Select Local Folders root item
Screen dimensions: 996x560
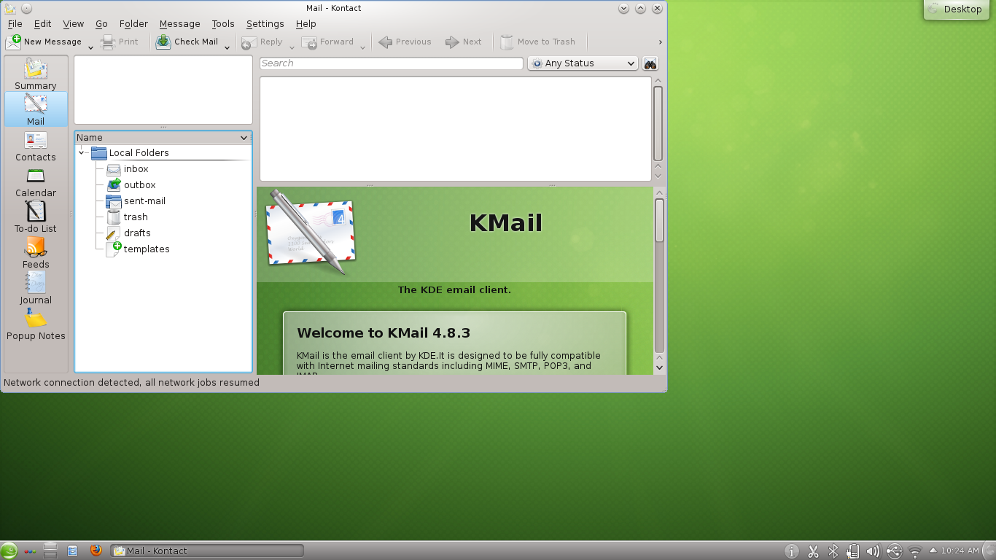(139, 153)
